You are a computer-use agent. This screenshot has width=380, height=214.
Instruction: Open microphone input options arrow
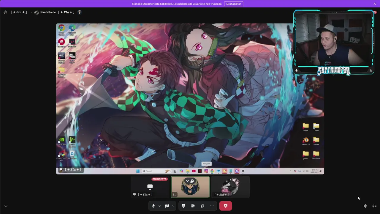[159, 206]
